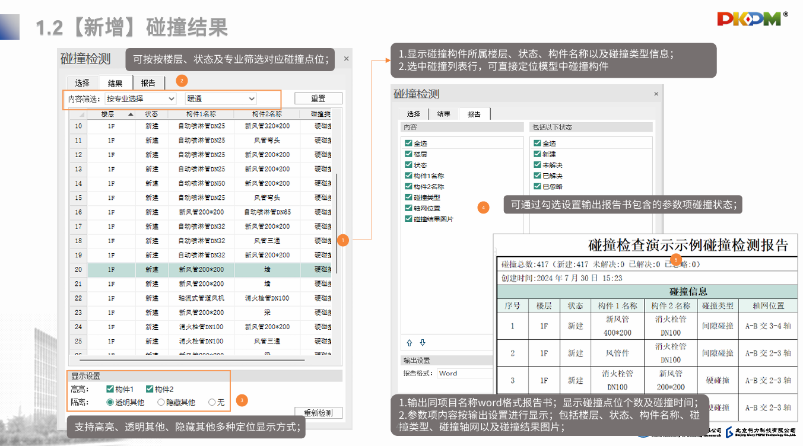Switch to 选择 tab in right dialog
Screen dimensions: 803x446
pyautogui.click(x=413, y=114)
